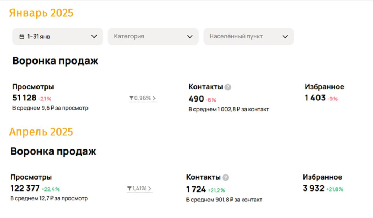Image resolution: width=373 pixels, height=218 pixels.
Task: Click the help icon next to January Контакты
Action: [228, 87]
